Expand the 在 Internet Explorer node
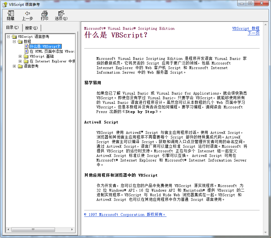 (x=19, y=61)
